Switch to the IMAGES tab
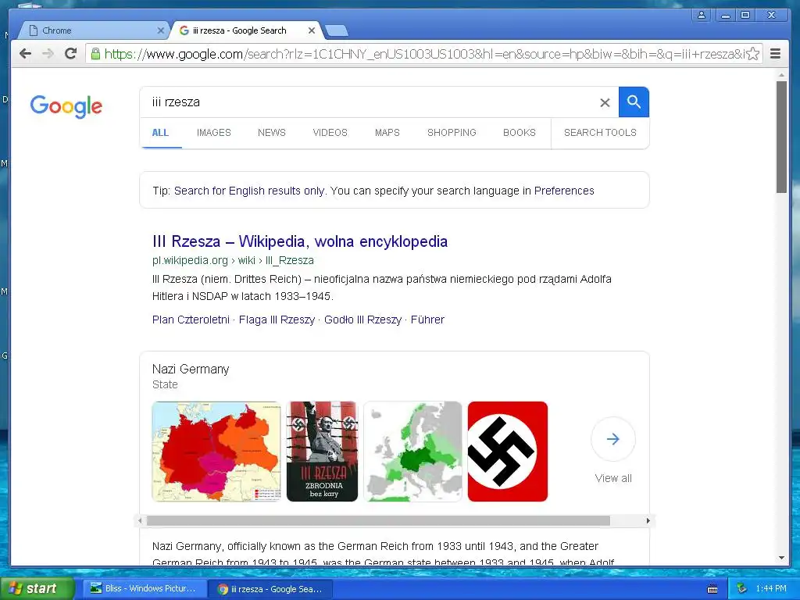This screenshot has height=600, width=800. pyautogui.click(x=214, y=133)
